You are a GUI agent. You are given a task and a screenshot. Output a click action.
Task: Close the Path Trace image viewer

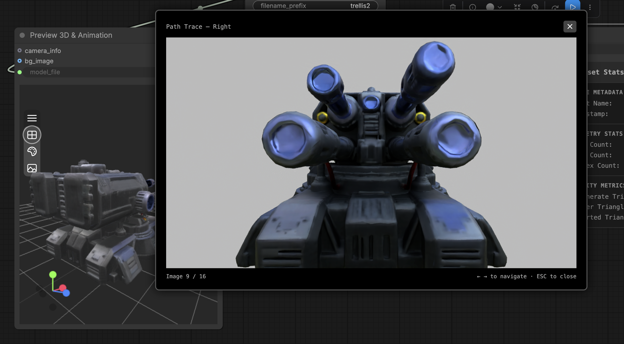570,26
